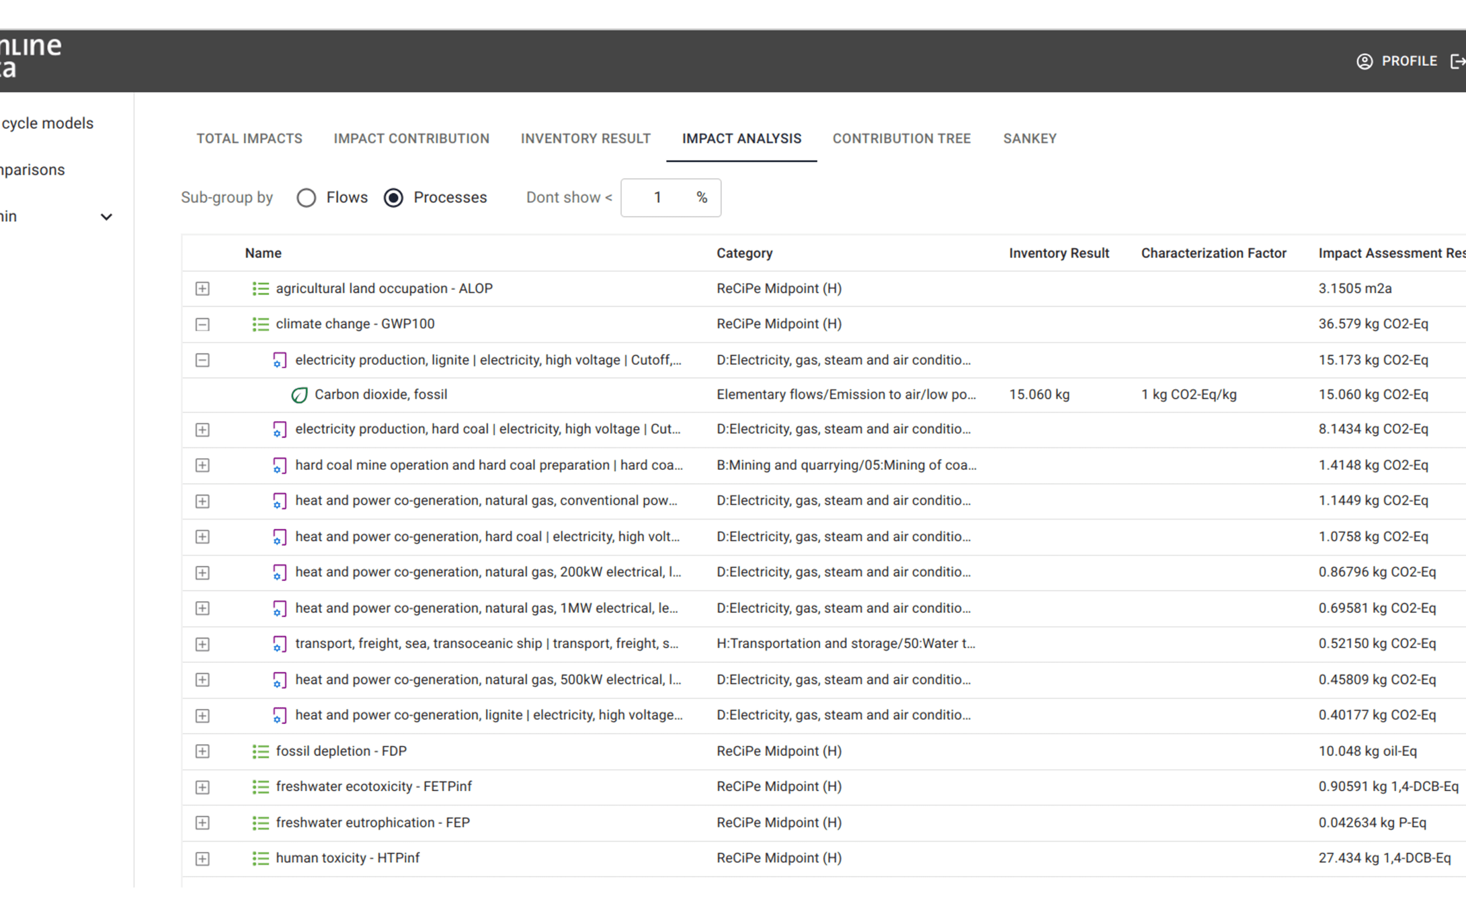Switch to the SANKEY tab
Viewport: 1466px width, 916px height.
(x=1030, y=139)
